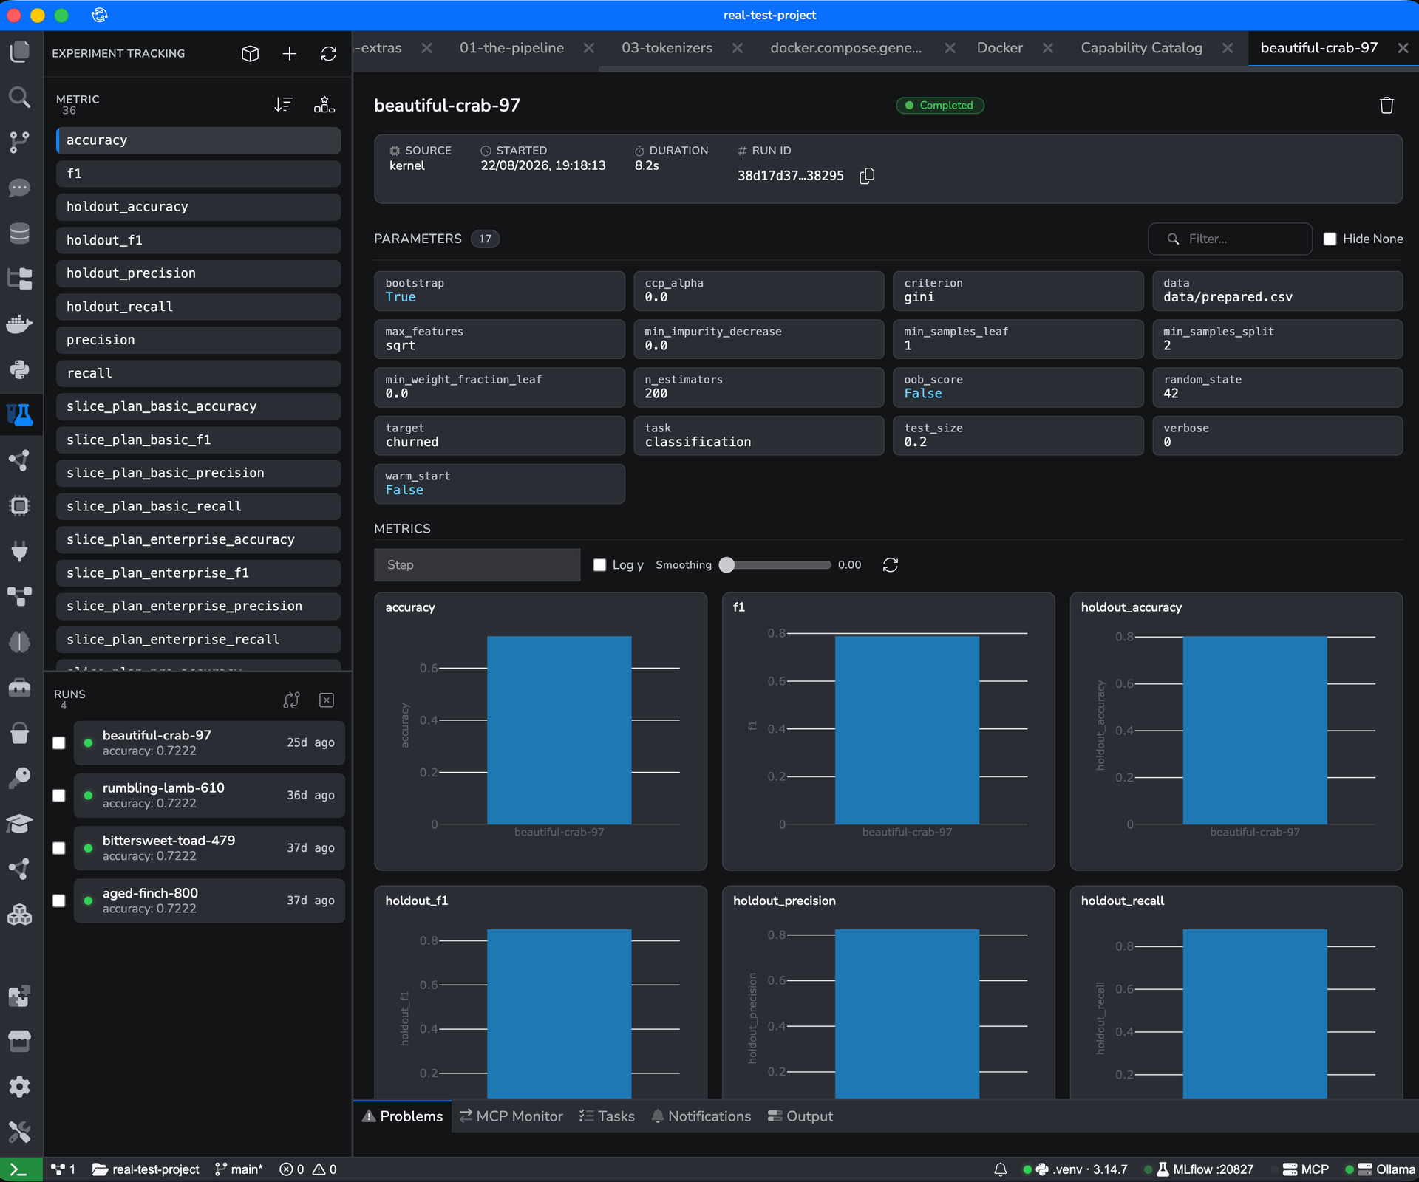
Task: Open the chat bubble sidebar icon
Action: pos(20,188)
